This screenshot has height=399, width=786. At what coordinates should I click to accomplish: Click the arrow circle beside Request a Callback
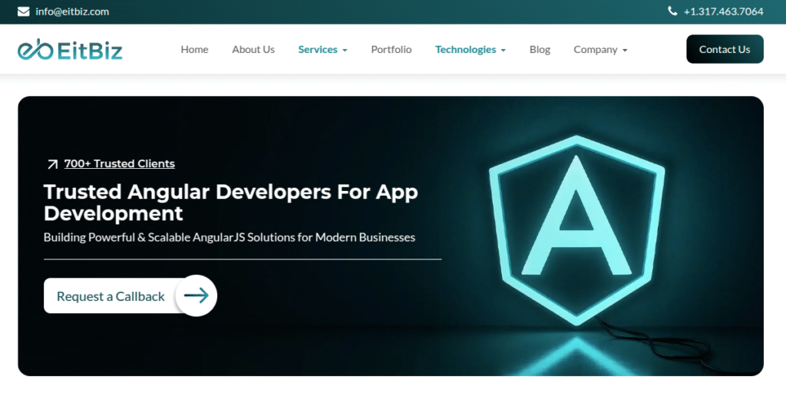click(196, 295)
